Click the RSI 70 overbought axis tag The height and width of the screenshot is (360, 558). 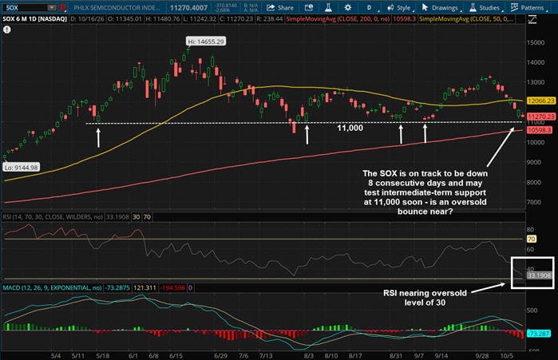coord(532,239)
